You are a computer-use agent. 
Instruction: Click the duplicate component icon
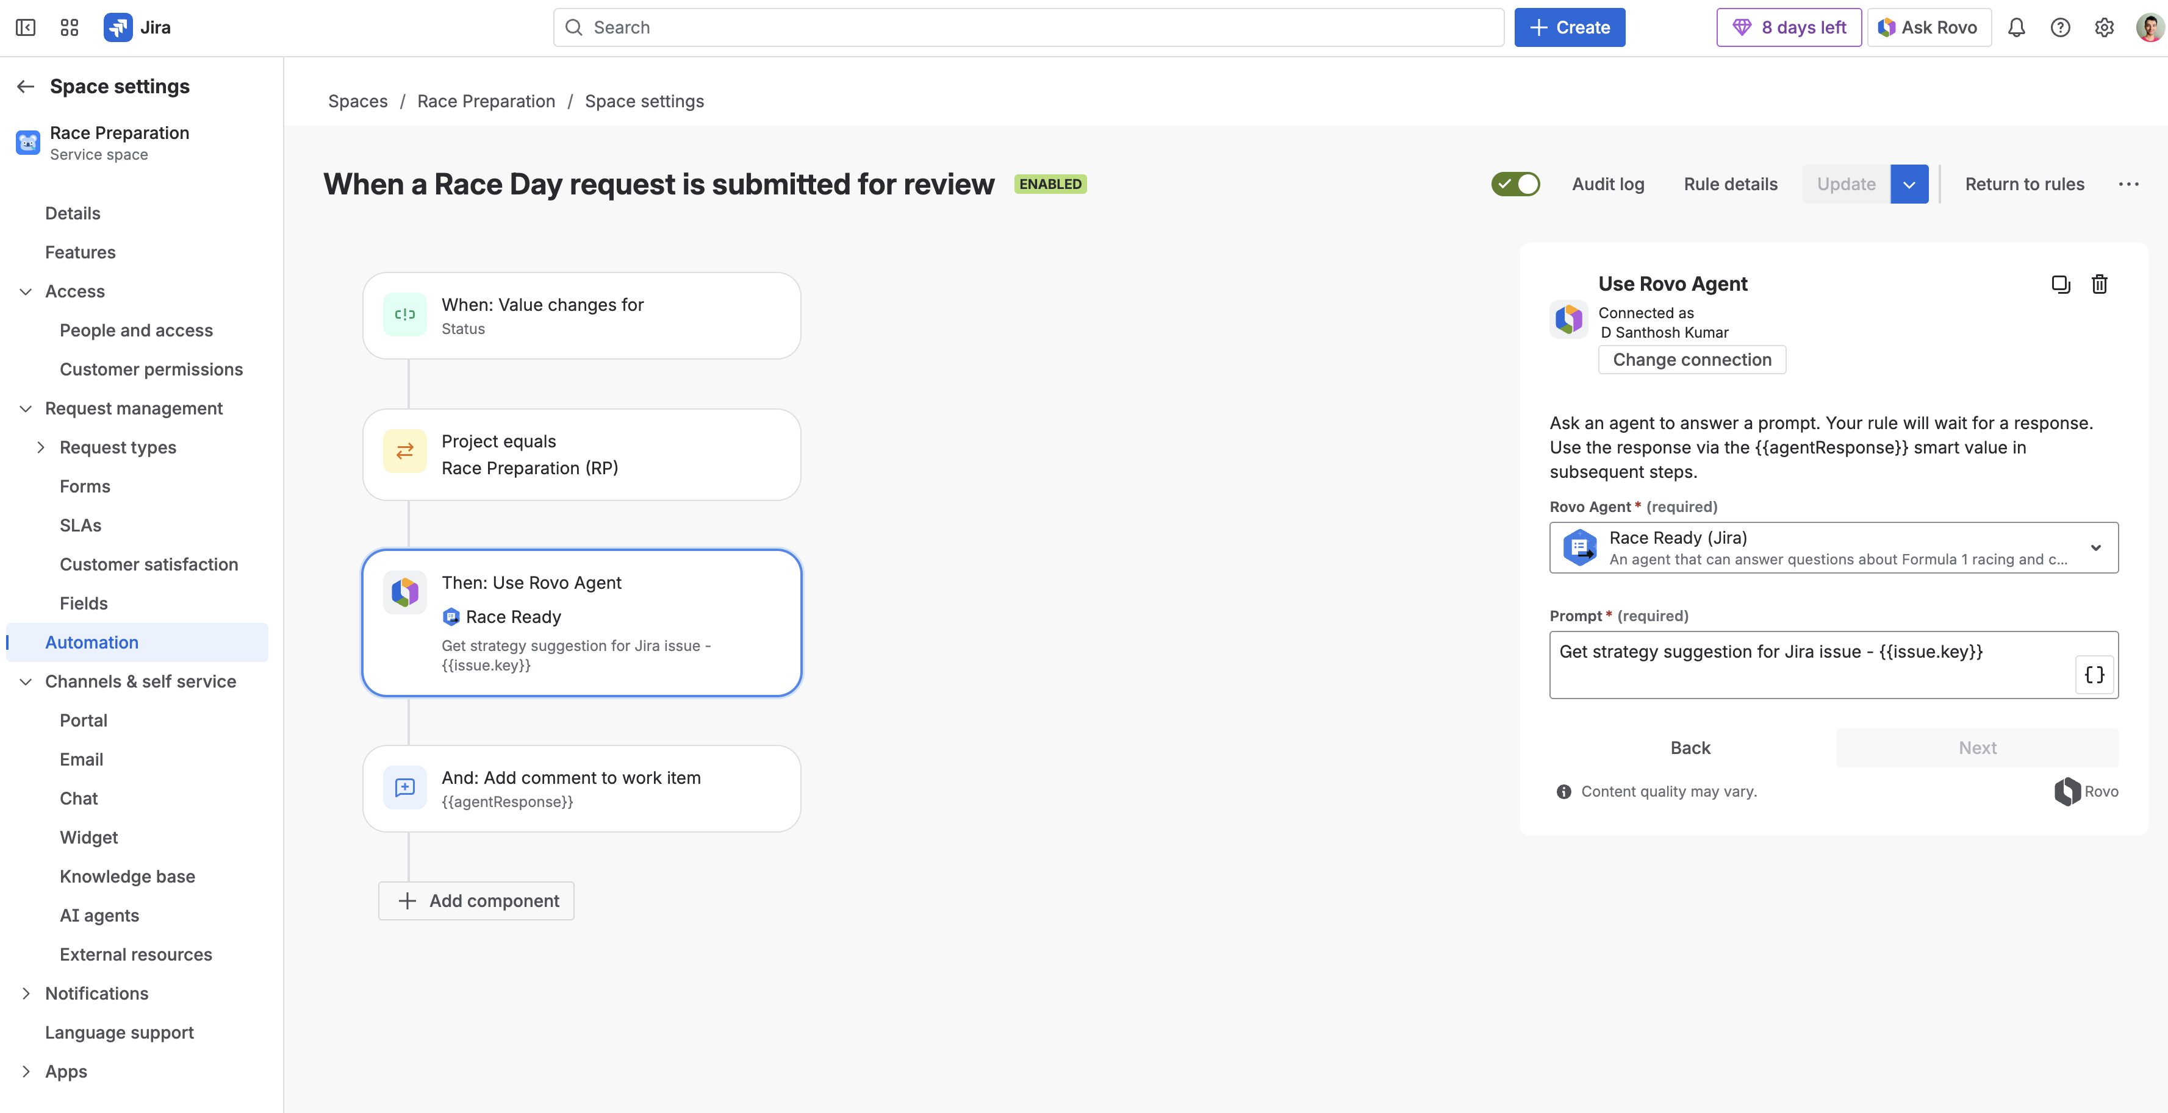[2060, 284]
